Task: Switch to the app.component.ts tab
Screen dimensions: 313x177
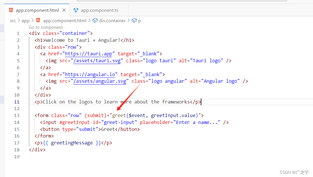Action: [x=99, y=10]
